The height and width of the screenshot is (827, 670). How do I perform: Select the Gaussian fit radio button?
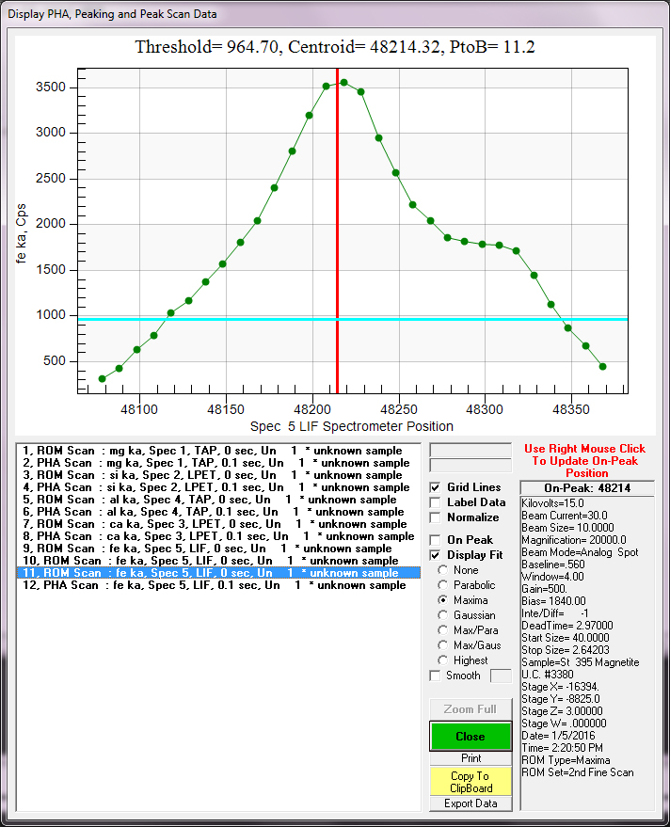tap(443, 615)
